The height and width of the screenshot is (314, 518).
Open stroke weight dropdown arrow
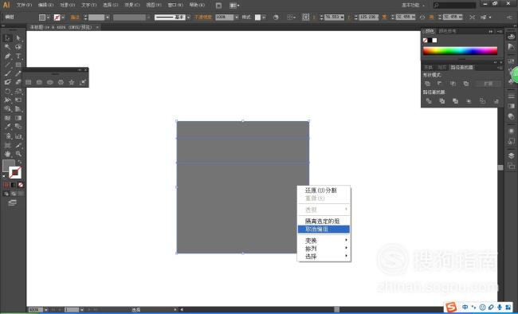108,18
